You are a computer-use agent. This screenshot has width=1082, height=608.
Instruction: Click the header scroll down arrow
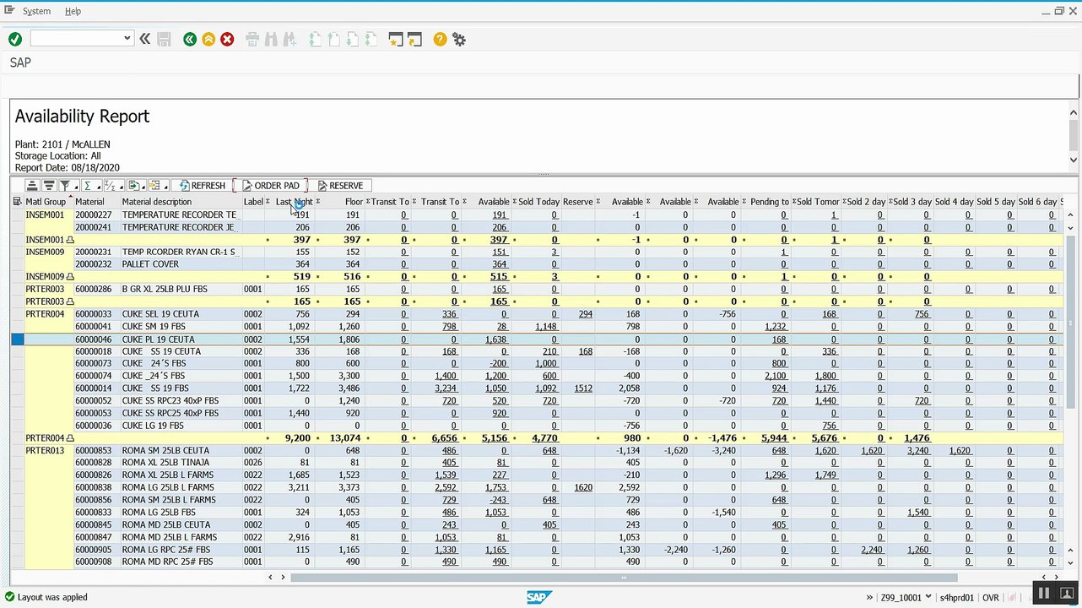pyautogui.click(x=1074, y=160)
